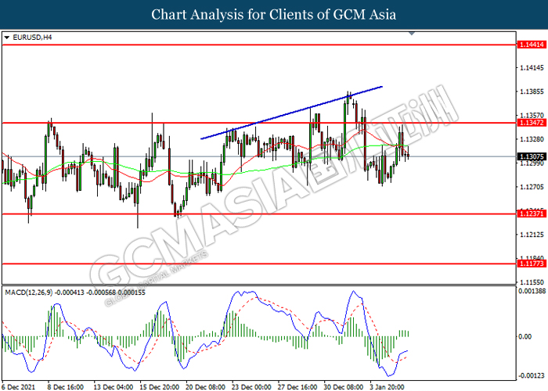Click the current price tag 1.13075
The width and height of the screenshot is (548, 391).
point(532,156)
